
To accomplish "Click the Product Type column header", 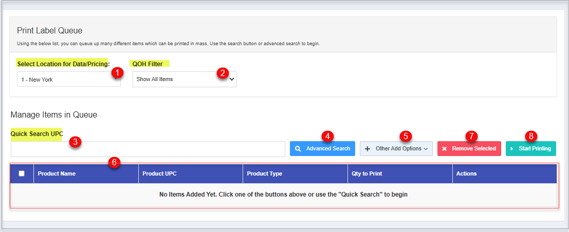I will click(264, 173).
